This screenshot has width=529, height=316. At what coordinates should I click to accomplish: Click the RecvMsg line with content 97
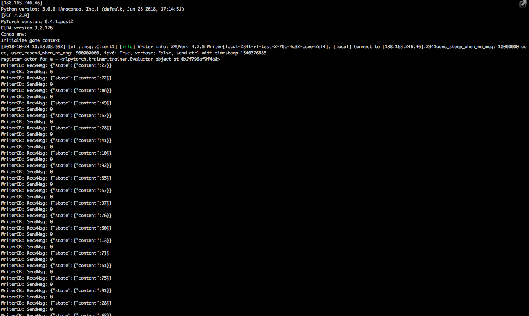(x=56, y=203)
